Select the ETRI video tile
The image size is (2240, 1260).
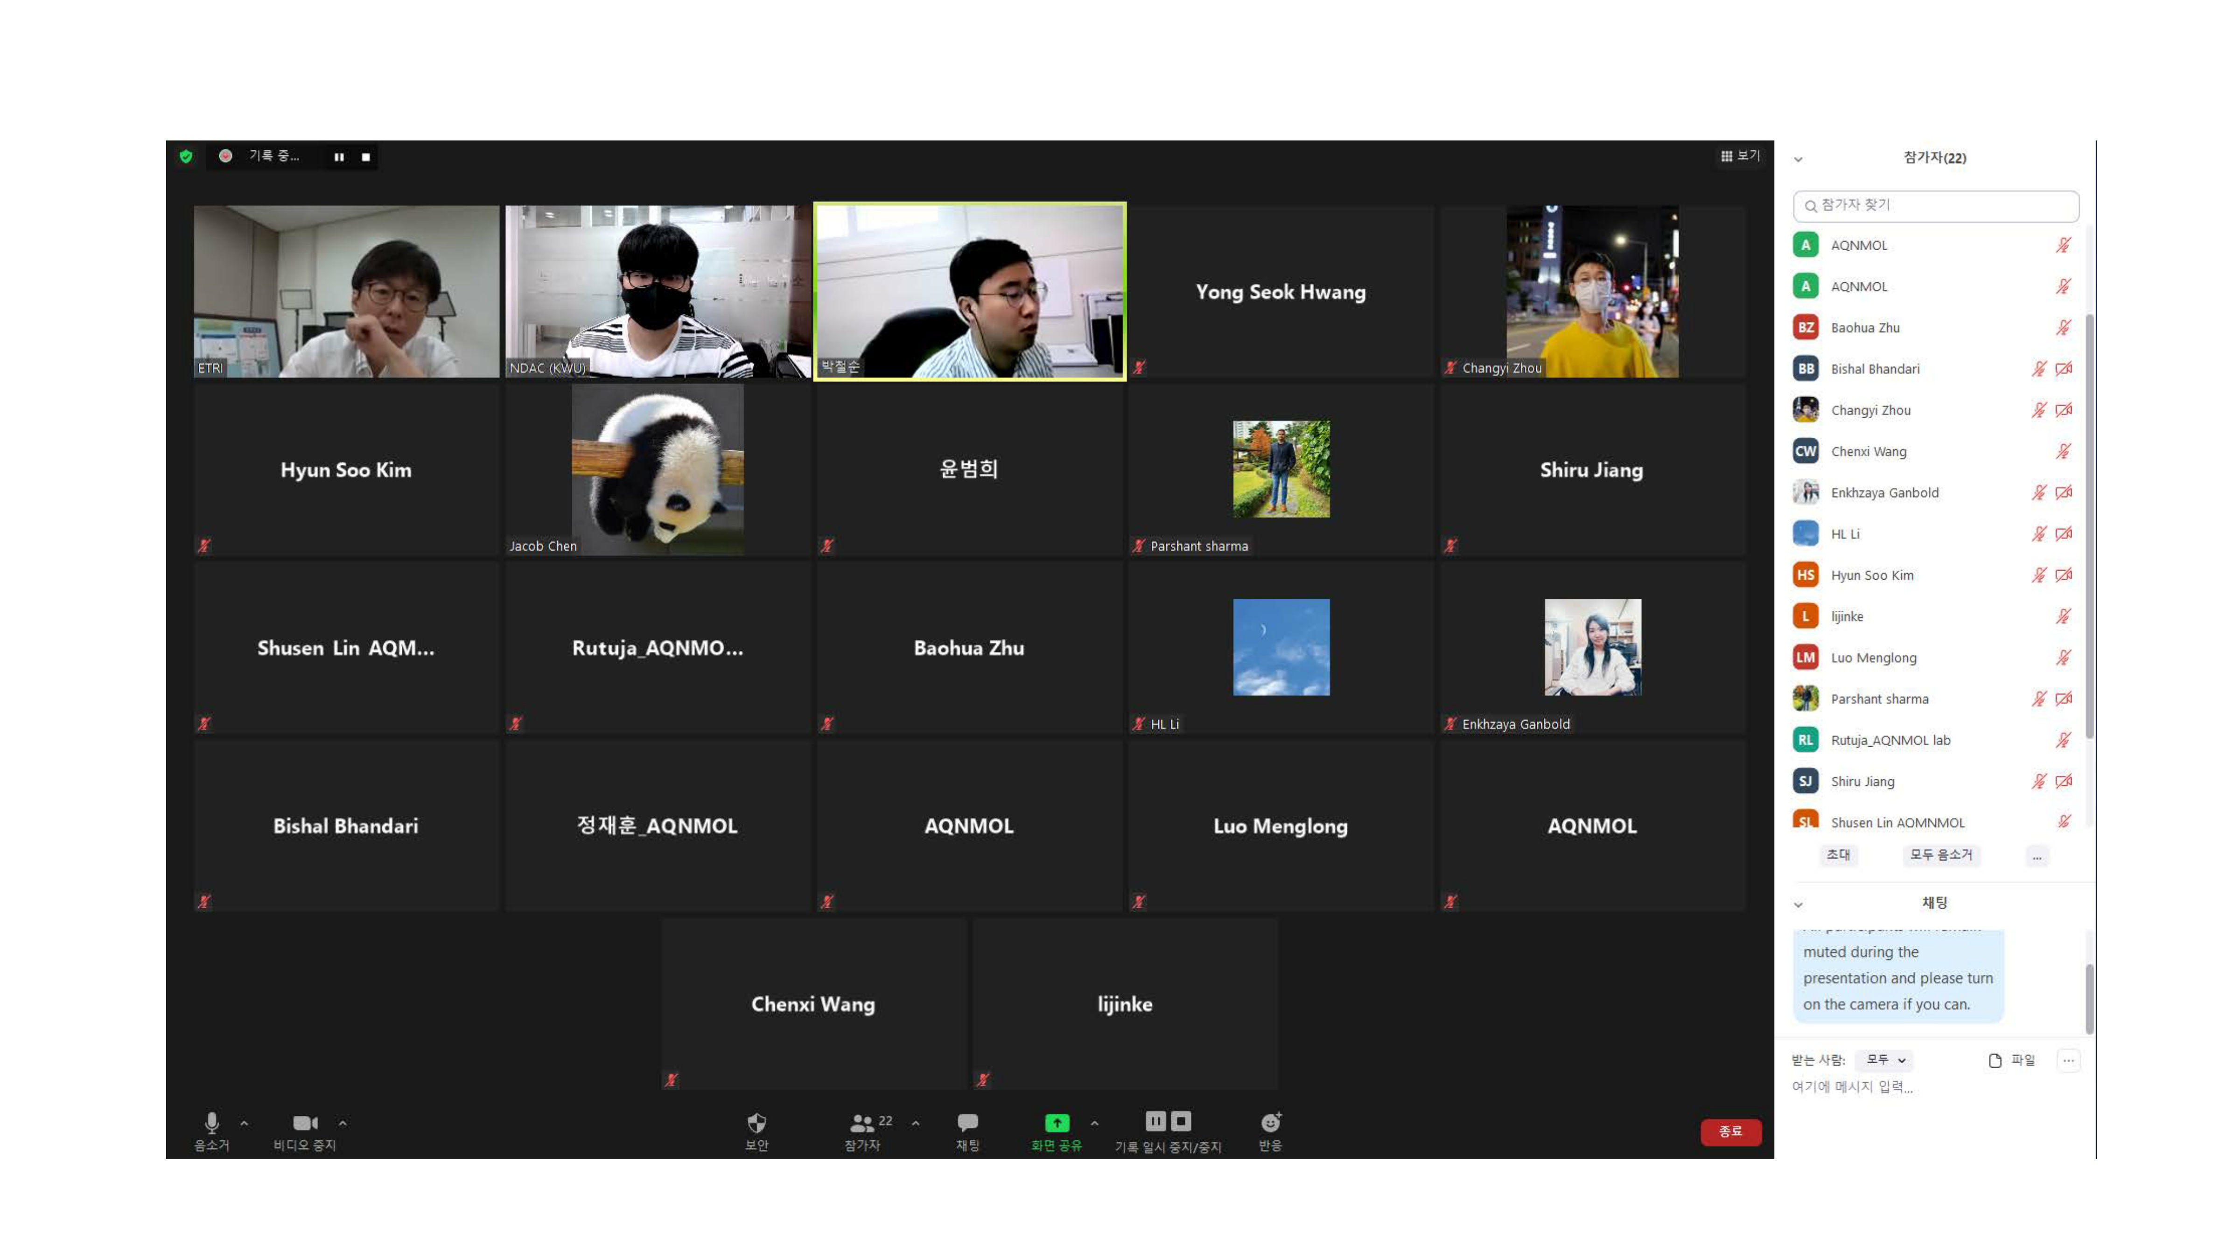pyautogui.click(x=346, y=291)
